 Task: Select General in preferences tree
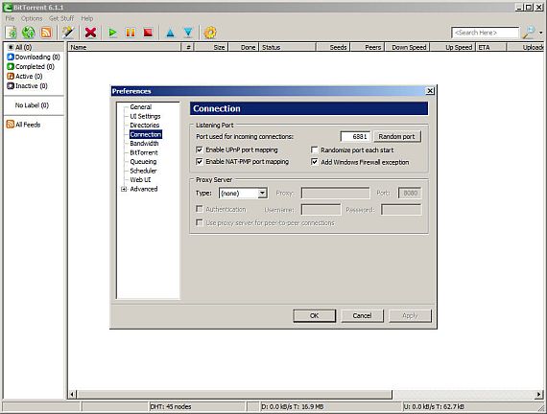[140, 107]
